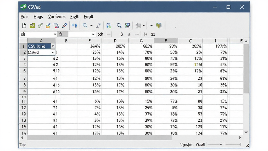This screenshot has height=151, width=268.
Task: Click the overlapping sheets copy icon
Action: [x=56, y=26]
